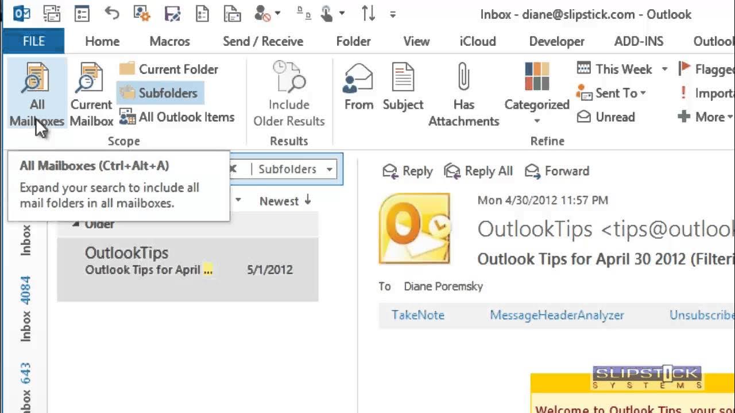Open the Folder ribbon tab

click(x=353, y=41)
